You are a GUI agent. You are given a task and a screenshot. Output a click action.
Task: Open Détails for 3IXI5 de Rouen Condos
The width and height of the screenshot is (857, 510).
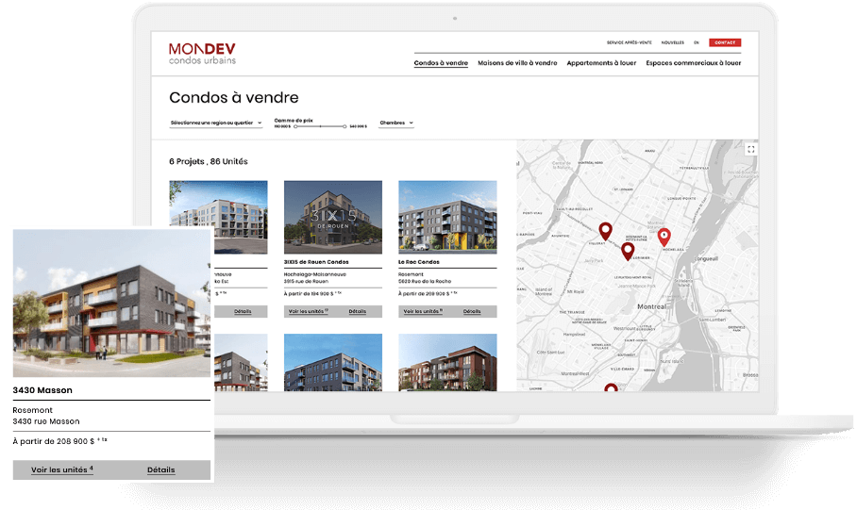[x=358, y=311]
